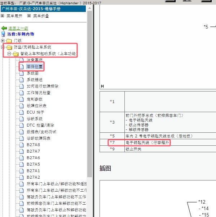Image resolution: width=216 pixels, height=217 pixels.
Task: Click document icon beside 如何进行故障排除
Action: click(22, 86)
